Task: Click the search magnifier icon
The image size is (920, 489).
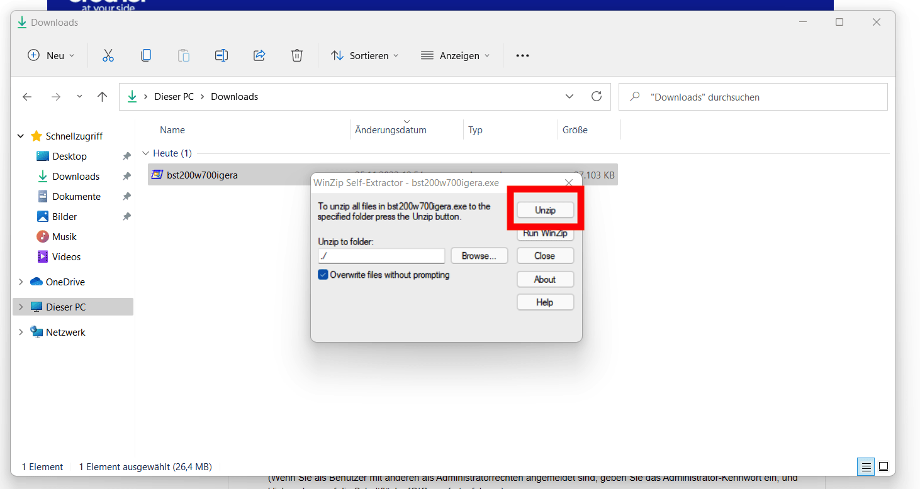Action: coord(635,97)
